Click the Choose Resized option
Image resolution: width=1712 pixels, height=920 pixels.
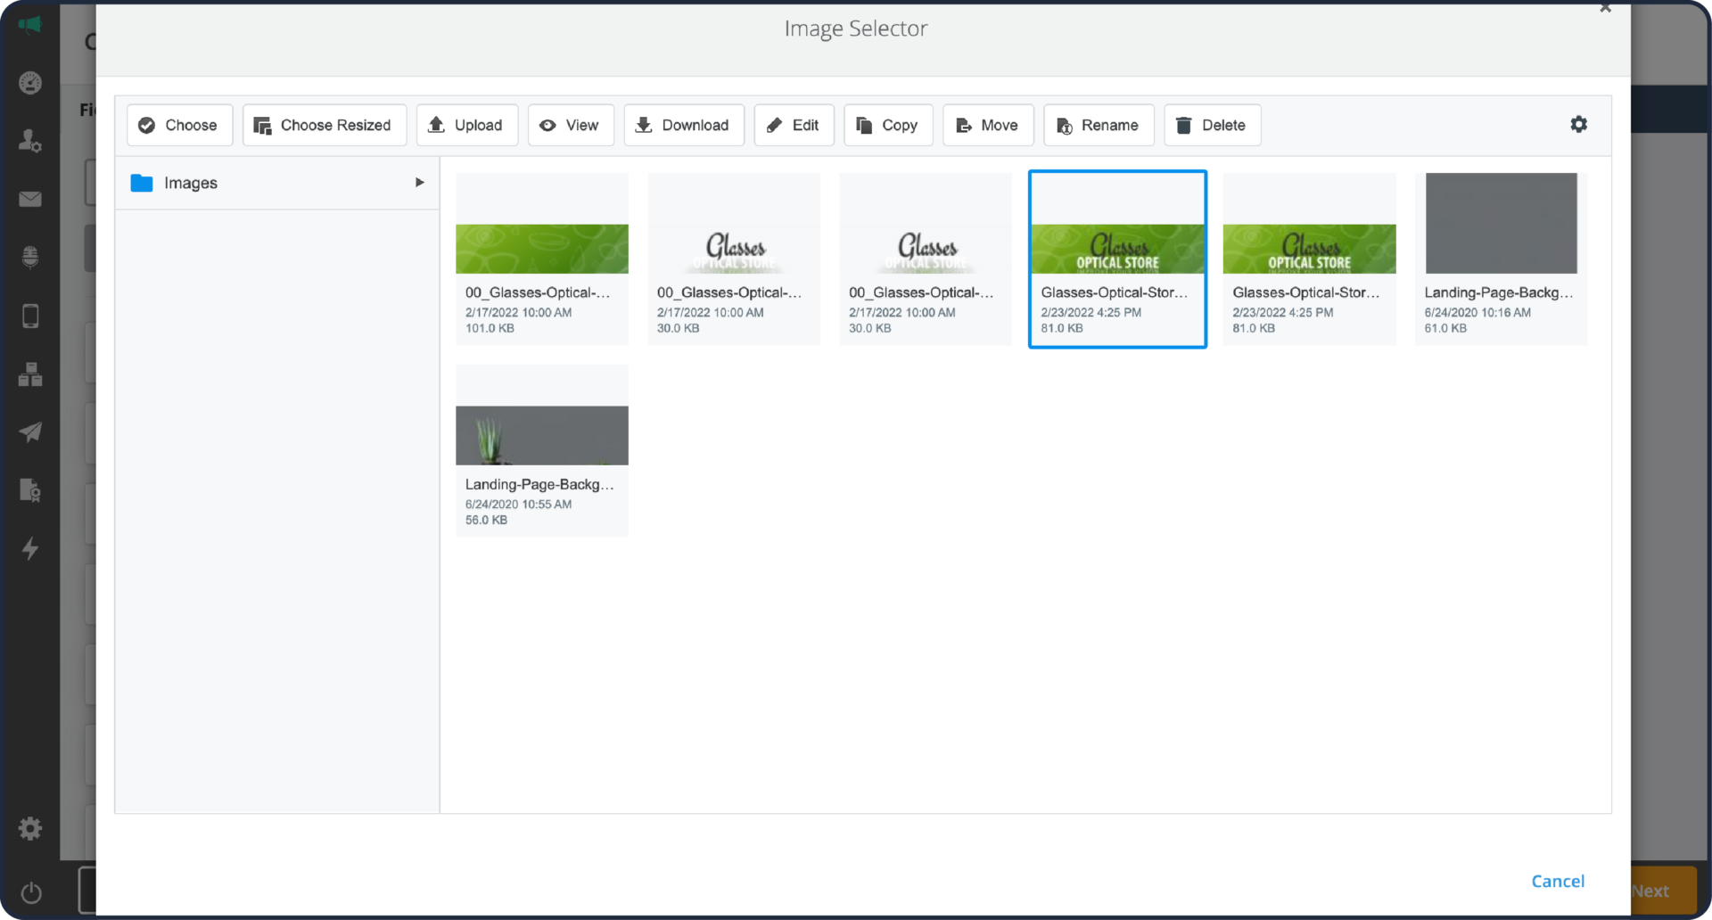point(324,125)
